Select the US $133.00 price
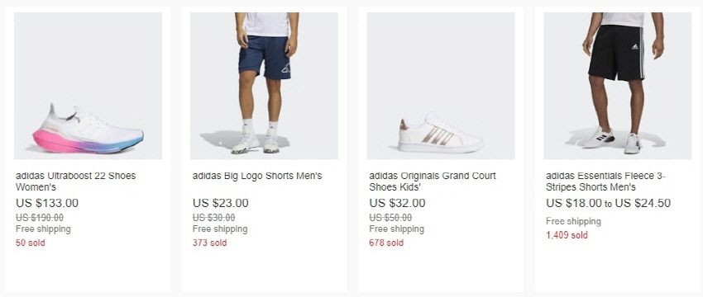Image resolution: width=703 pixels, height=297 pixels. click(x=47, y=203)
